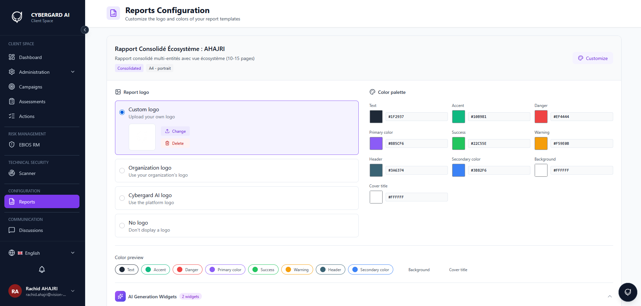Click the Discussions chat icon

pos(12,230)
